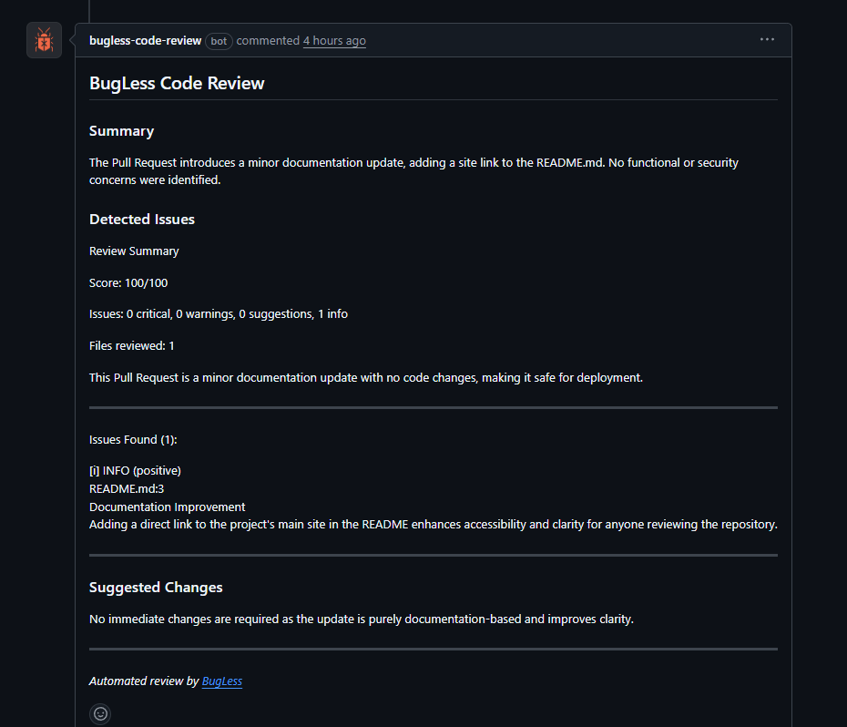Click the "Summary" section heading
The image size is (847, 727).
(x=121, y=131)
